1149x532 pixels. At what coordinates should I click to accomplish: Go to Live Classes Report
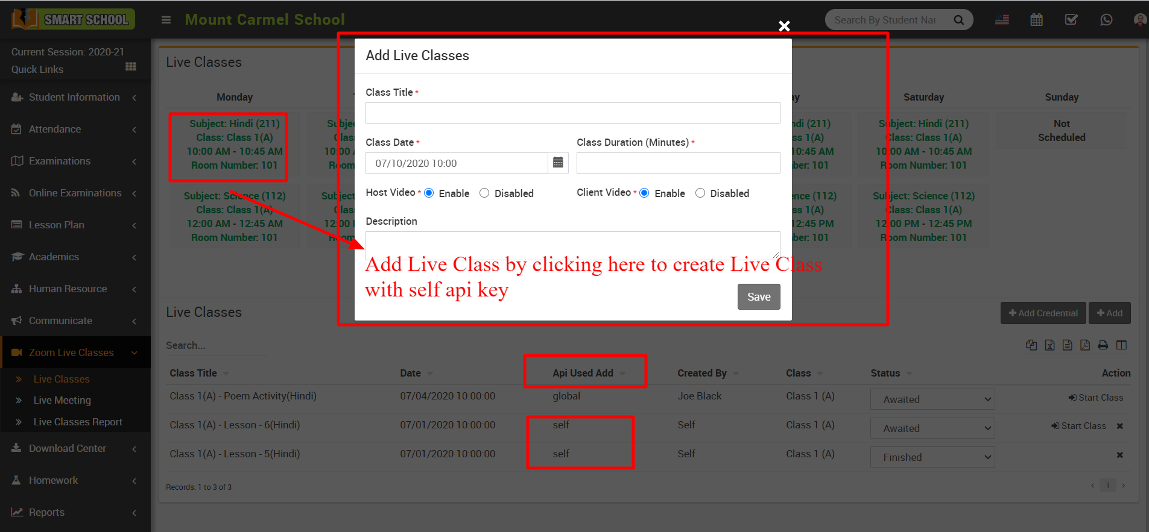pos(78,422)
